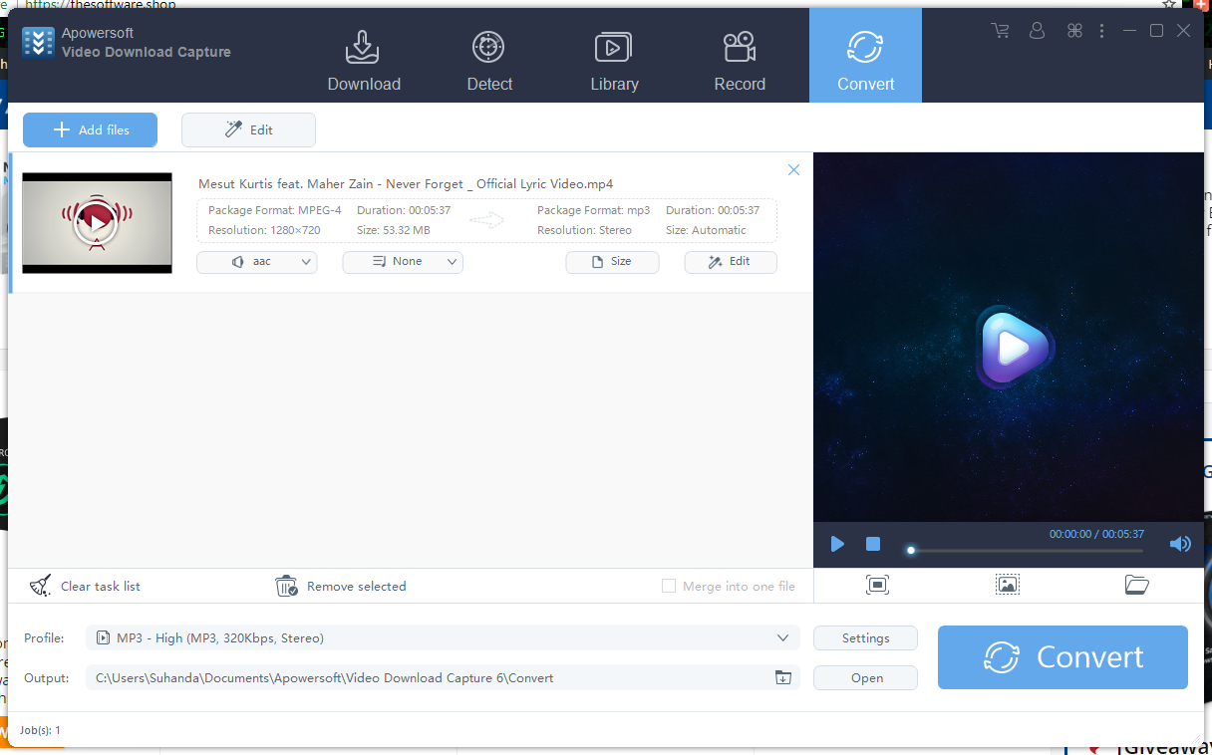Open the converted files folder icon
The height and width of the screenshot is (755, 1212).
click(x=1136, y=585)
